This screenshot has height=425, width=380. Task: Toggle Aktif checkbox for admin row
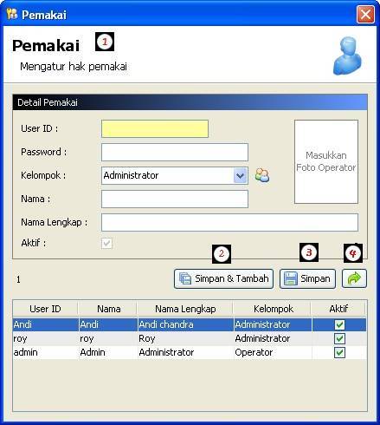coord(339,352)
